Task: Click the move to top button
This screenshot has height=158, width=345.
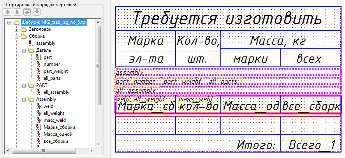Action: (x=27, y=12)
